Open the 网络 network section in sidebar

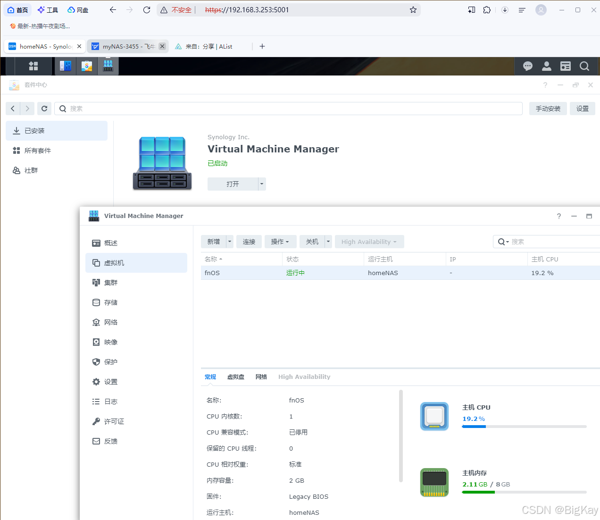click(136, 322)
